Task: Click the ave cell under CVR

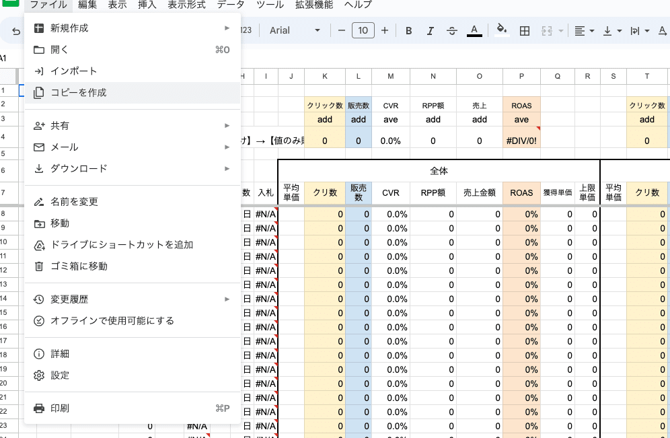Action: point(391,120)
